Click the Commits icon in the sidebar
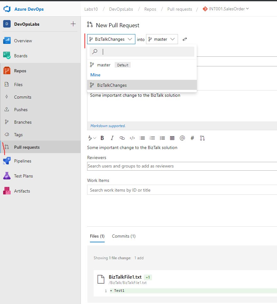This screenshot has width=277, height=304. pos(7,97)
